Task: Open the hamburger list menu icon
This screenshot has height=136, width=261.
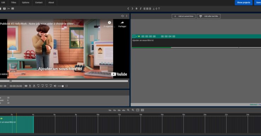Action: (13, 8)
